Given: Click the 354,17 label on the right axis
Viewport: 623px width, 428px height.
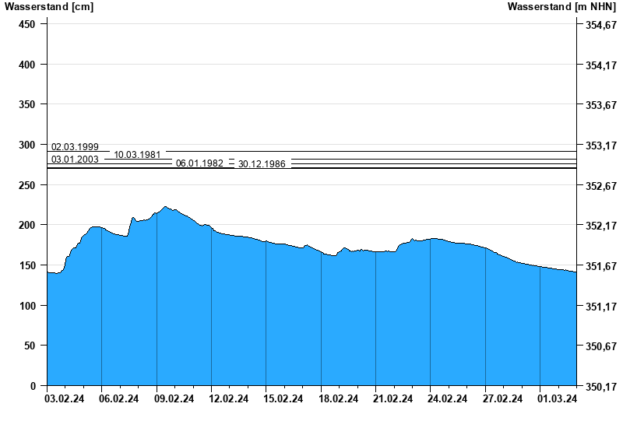Looking at the screenshot, I should pyautogui.click(x=601, y=65).
